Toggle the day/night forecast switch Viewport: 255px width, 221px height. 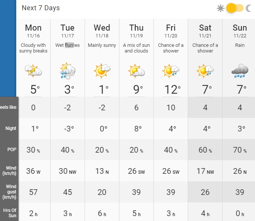tap(235, 8)
